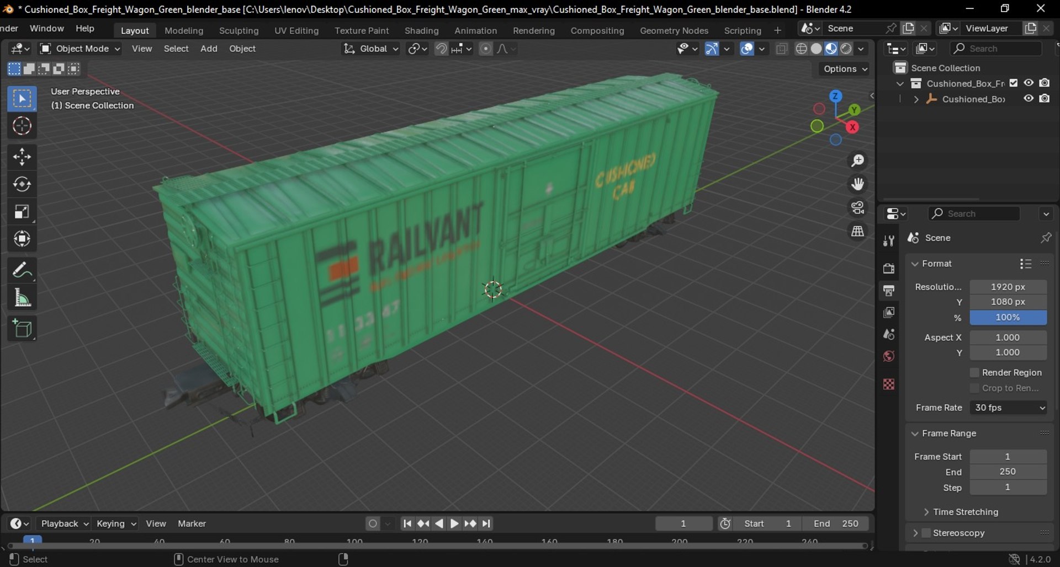The width and height of the screenshot is (1060, 567).
Task: Expand the Cushioned_Bo object tree row
Action: coord(916,99)
